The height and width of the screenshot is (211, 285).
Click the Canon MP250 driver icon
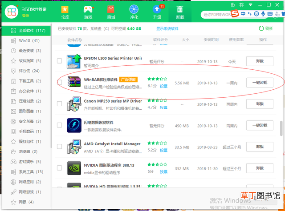point(74,104)
